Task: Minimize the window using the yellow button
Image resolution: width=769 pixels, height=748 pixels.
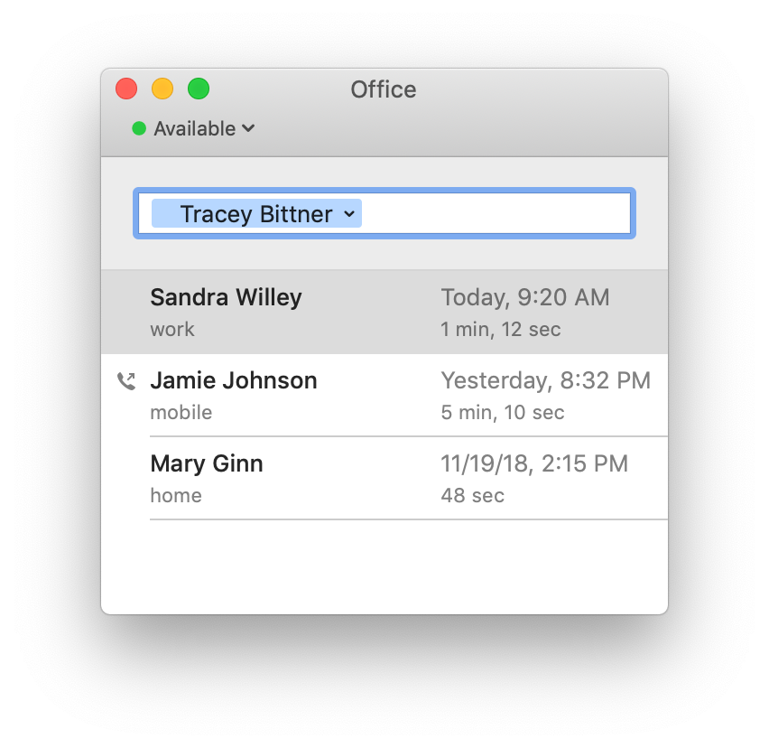Action: click(162, 89)
